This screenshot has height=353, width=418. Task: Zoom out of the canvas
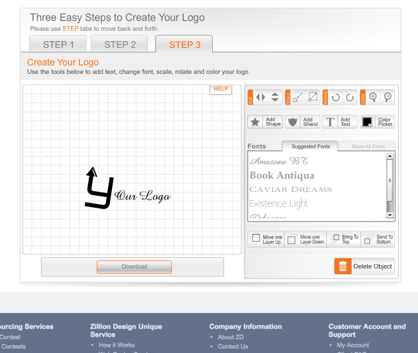[x=388, y=98]
